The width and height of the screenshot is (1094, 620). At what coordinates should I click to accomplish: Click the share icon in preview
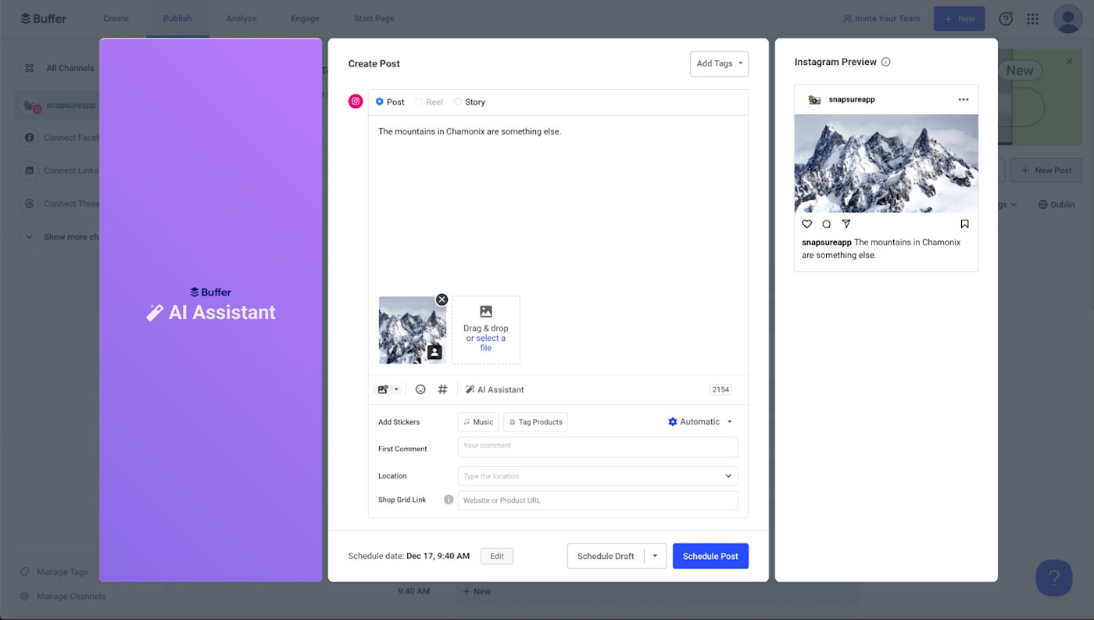click(x=846, y=224)
